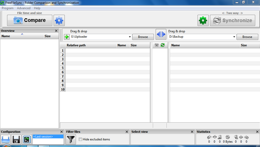Open the Help menu
260x147 pixels.
tap(37, 8)
